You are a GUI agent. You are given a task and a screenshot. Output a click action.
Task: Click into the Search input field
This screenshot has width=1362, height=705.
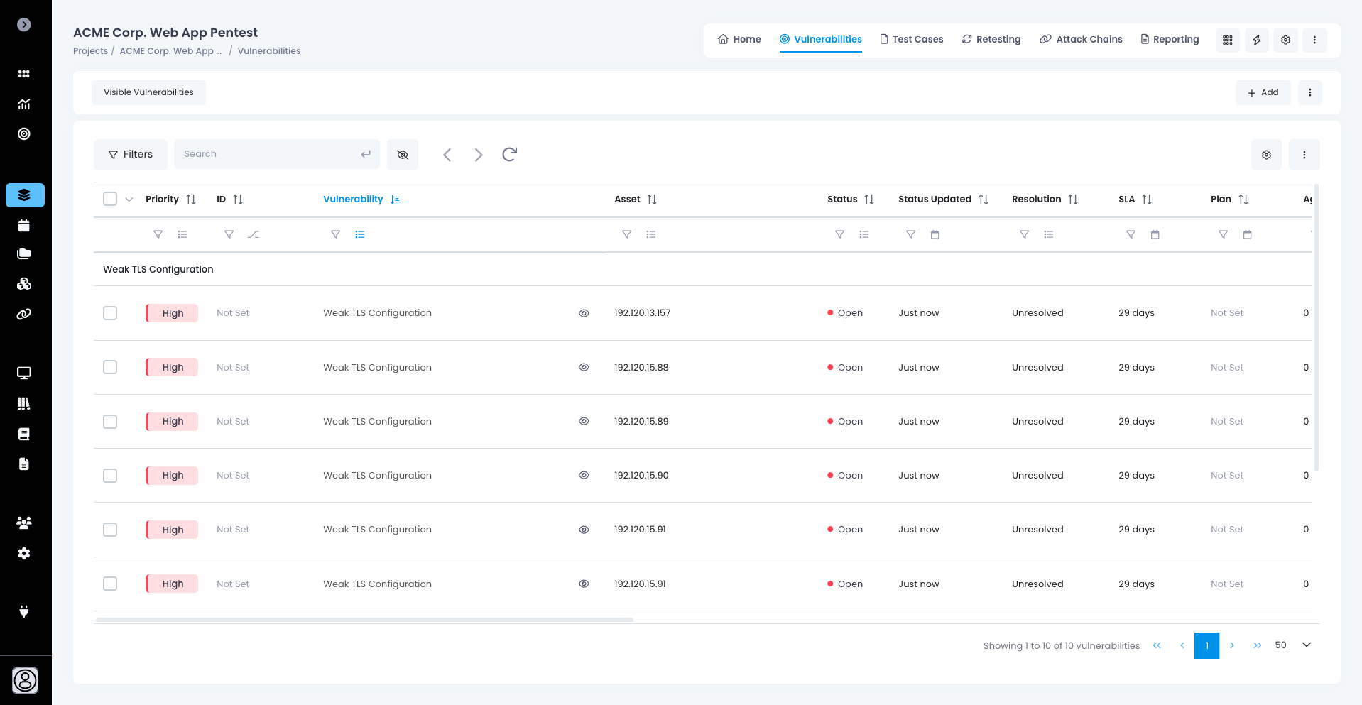(x=270, y=155)
